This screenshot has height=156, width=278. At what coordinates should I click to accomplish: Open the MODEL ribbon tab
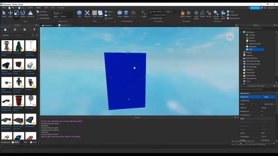coord(38,8)
